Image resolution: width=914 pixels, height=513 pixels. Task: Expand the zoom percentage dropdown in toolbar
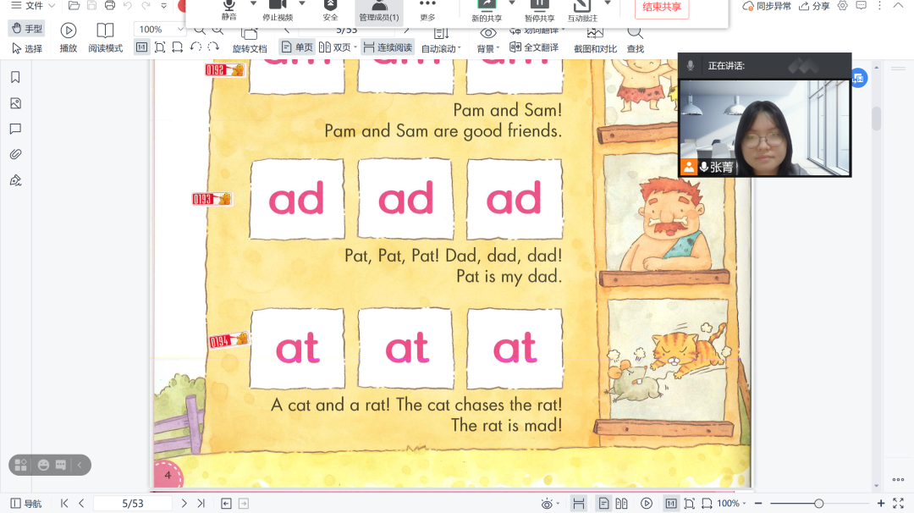pyautogui.click(x=180, y=29)
